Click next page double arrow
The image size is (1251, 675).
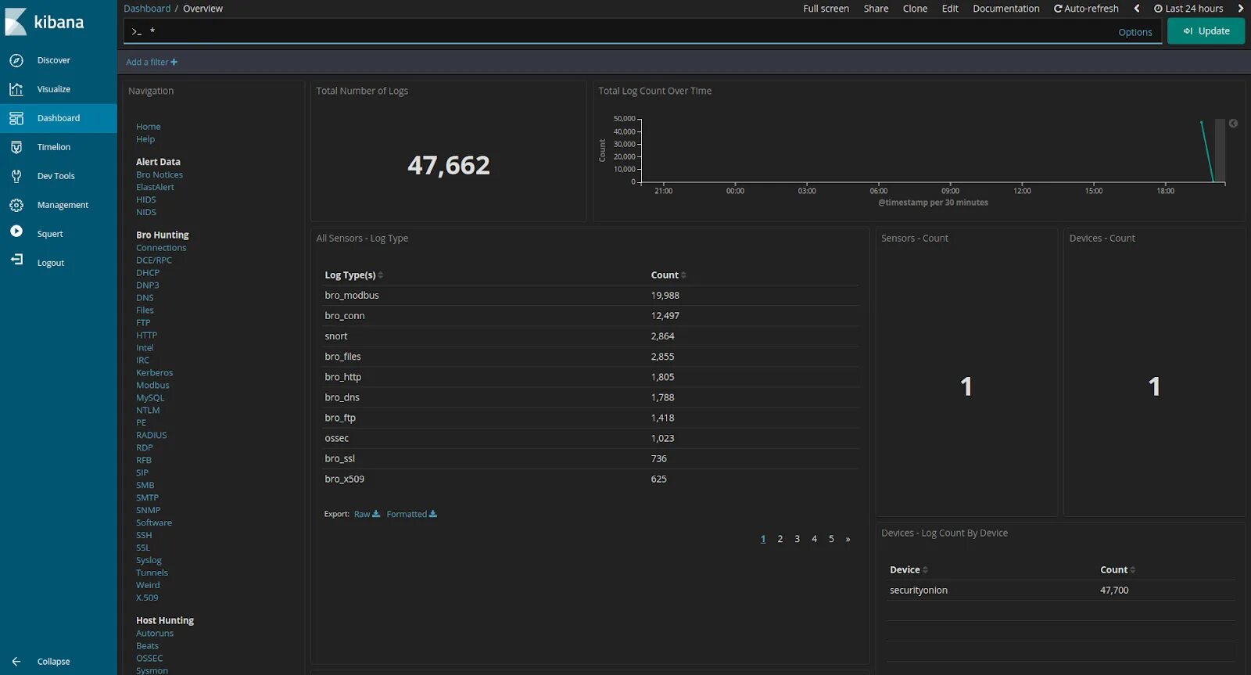(x=848, y=539)
